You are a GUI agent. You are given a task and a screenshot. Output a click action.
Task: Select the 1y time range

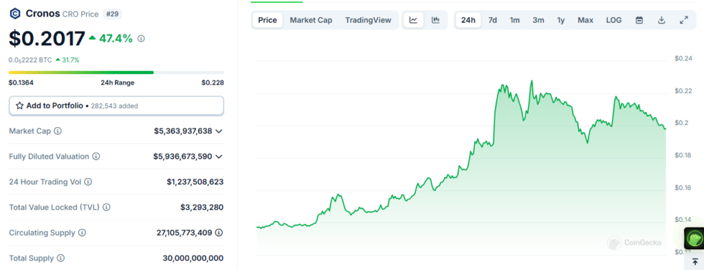(561, 20)
